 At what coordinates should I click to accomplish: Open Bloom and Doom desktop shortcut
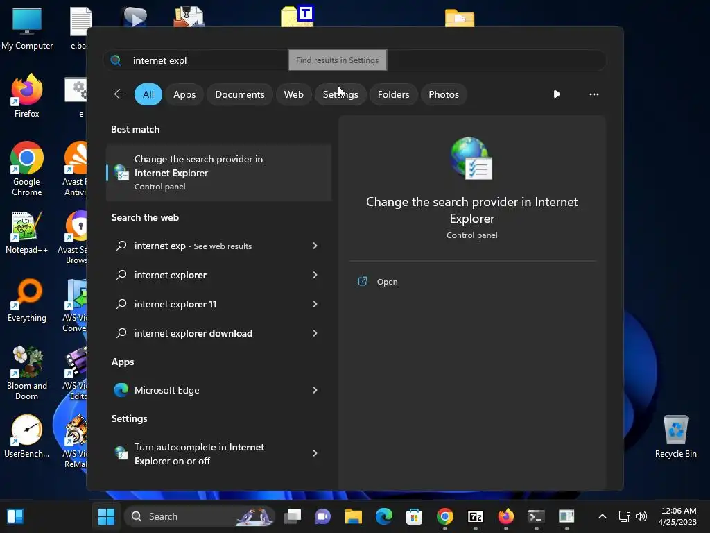click(27, 373)
